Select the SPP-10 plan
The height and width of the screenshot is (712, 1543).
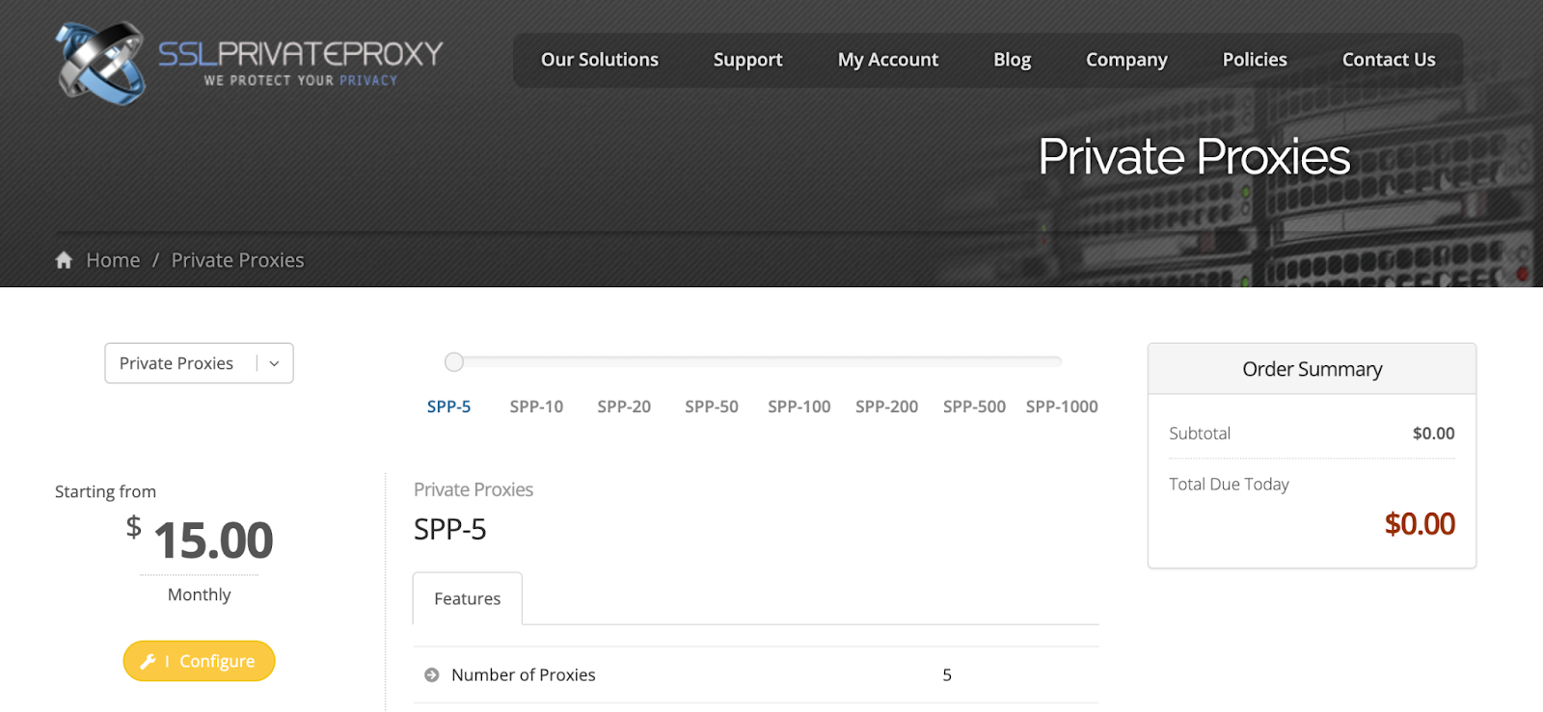[x=536, y=407]
